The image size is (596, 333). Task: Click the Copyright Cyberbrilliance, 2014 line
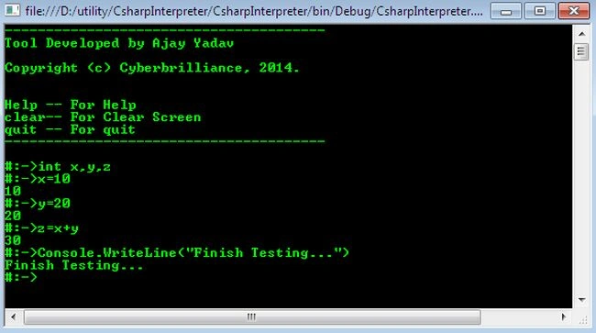(152, 68)
